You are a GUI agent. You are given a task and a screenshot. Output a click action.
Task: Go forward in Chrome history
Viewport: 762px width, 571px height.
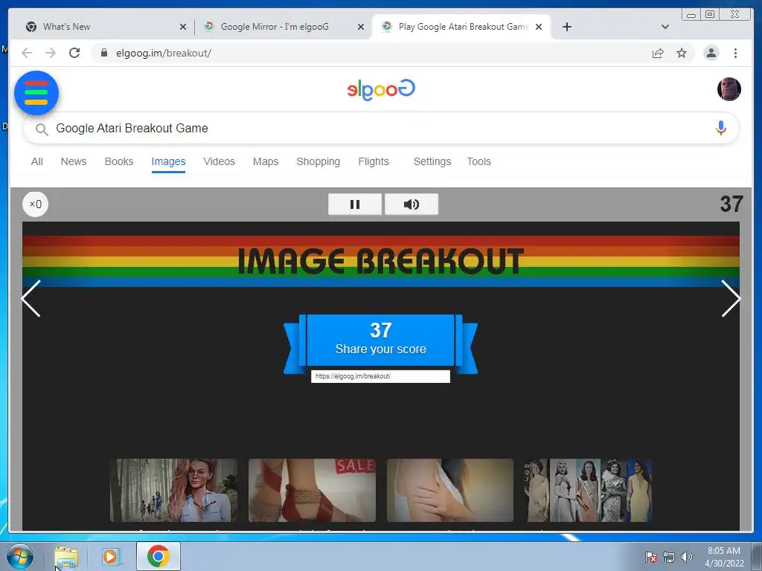tap(51, 53)
